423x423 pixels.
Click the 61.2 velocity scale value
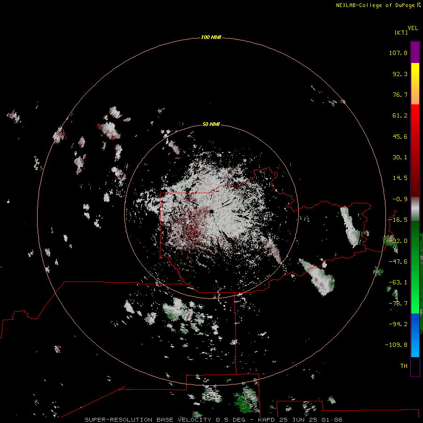click(x=400, y=116)
